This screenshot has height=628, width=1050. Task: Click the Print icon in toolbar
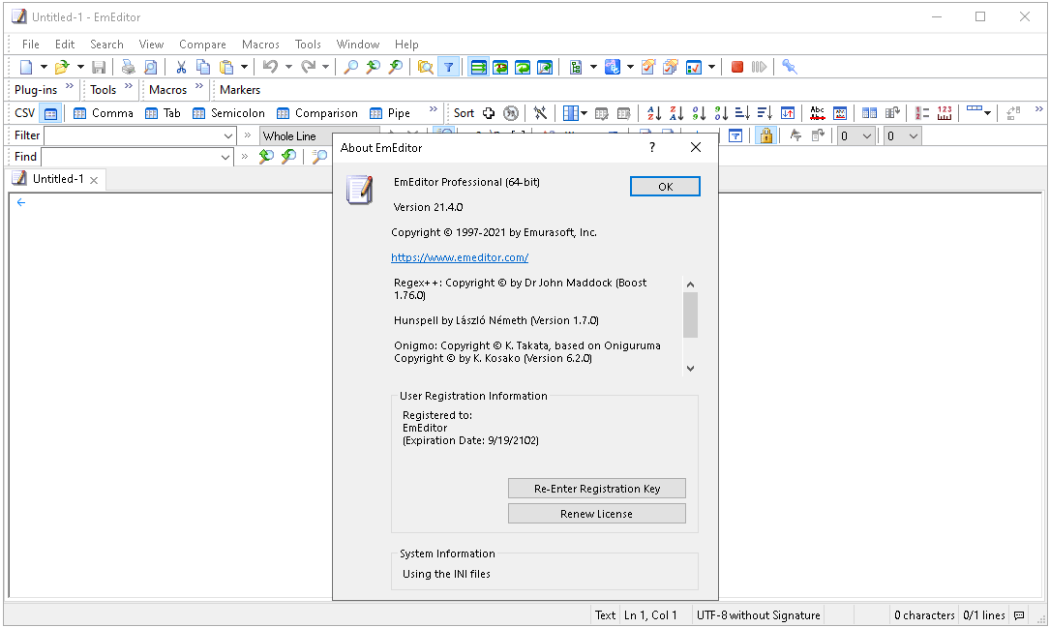pyautogui.click(x=128, y=67)
